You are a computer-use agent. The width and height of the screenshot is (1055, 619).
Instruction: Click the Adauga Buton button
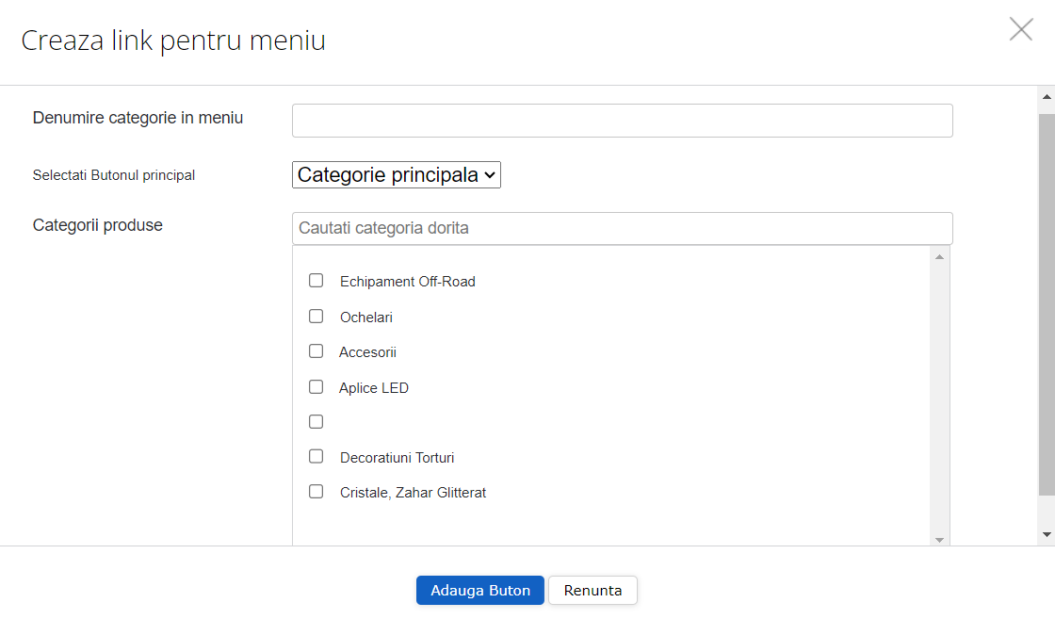(x=479, y=590)
